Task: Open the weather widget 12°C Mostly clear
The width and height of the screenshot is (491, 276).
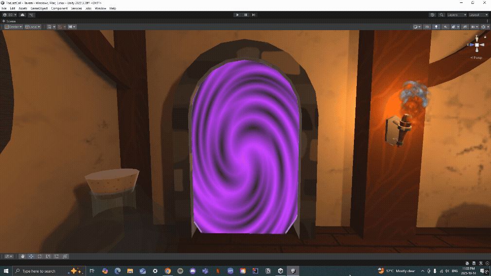Action: (x=396, y=271)
